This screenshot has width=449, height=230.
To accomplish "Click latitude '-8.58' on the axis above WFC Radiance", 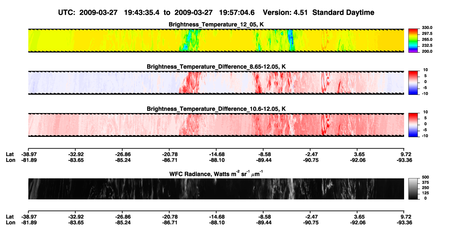I will (264, 154).
